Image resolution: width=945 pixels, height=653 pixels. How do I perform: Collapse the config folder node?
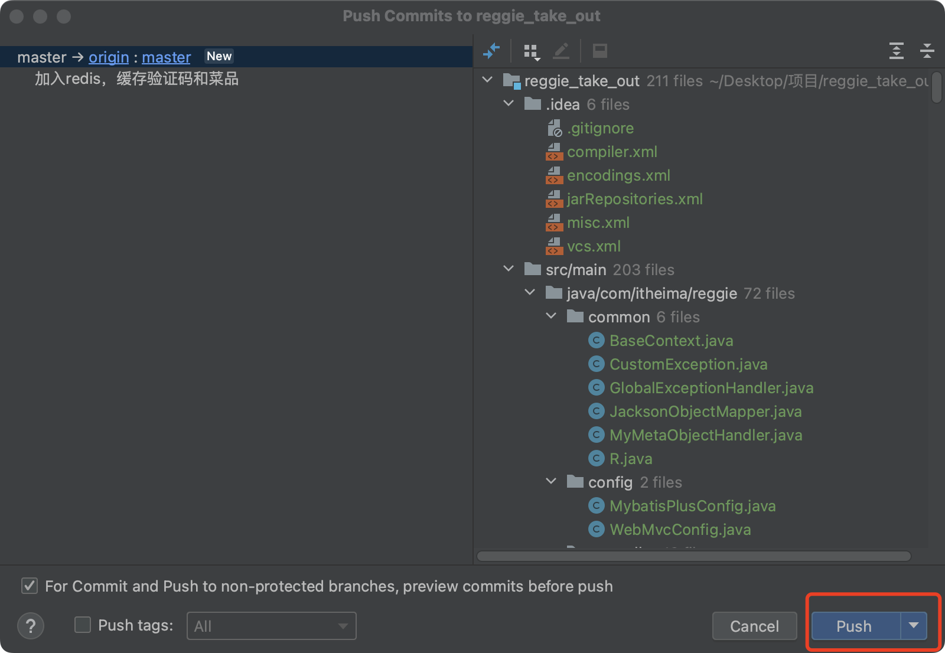(x=551, y=482)
